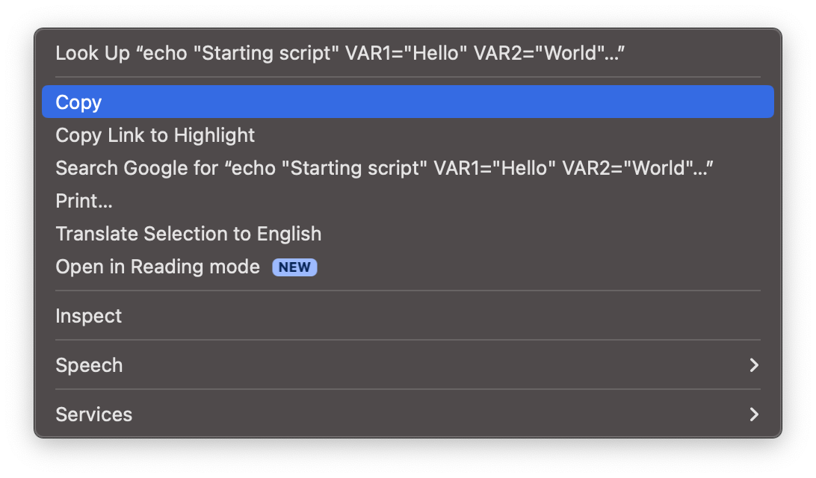Expand the Speech submenu entry
Viewport: 816px width, 478px height.
[x=89, y=365]
